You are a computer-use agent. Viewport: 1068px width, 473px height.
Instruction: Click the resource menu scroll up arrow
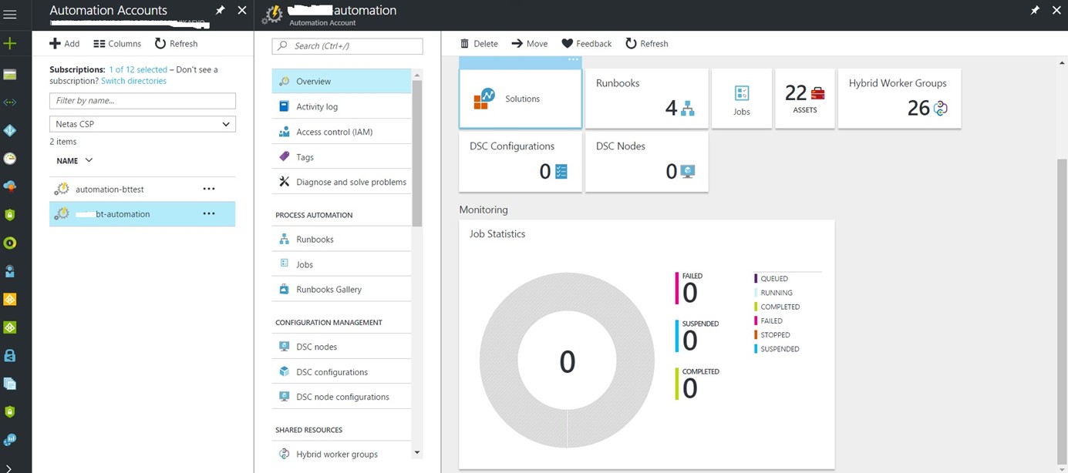click(x=417, y=75)
